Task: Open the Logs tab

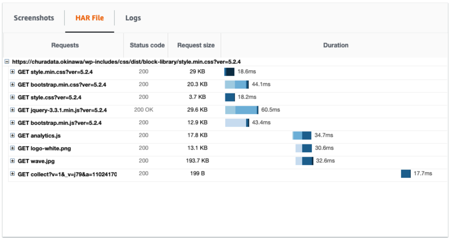Action: (x=133, y=18)
